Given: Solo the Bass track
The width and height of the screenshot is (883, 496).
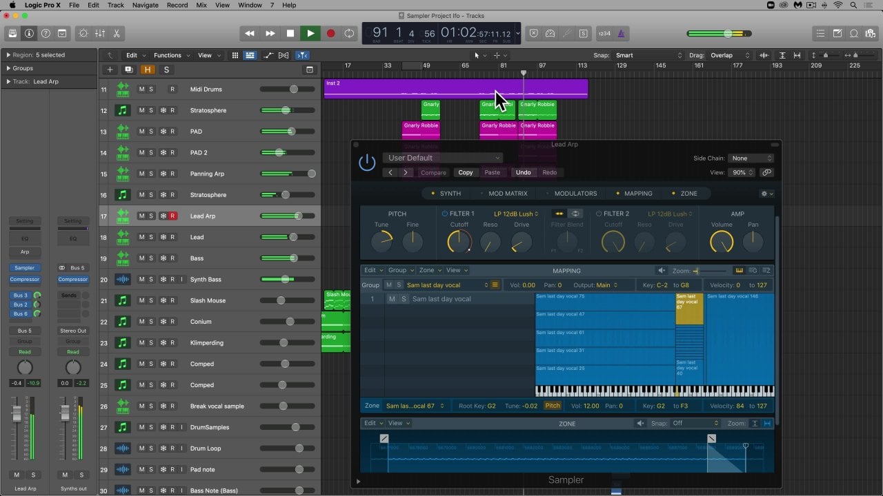Looking at the screenshot, I should 151,258.
